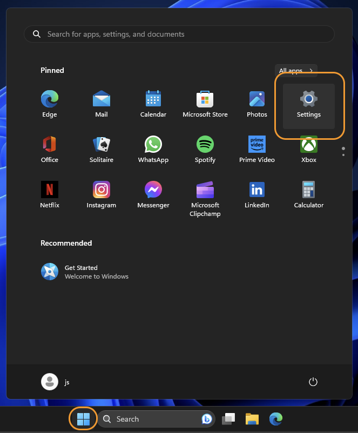Launch Netflix

click(x=50, y=194)
